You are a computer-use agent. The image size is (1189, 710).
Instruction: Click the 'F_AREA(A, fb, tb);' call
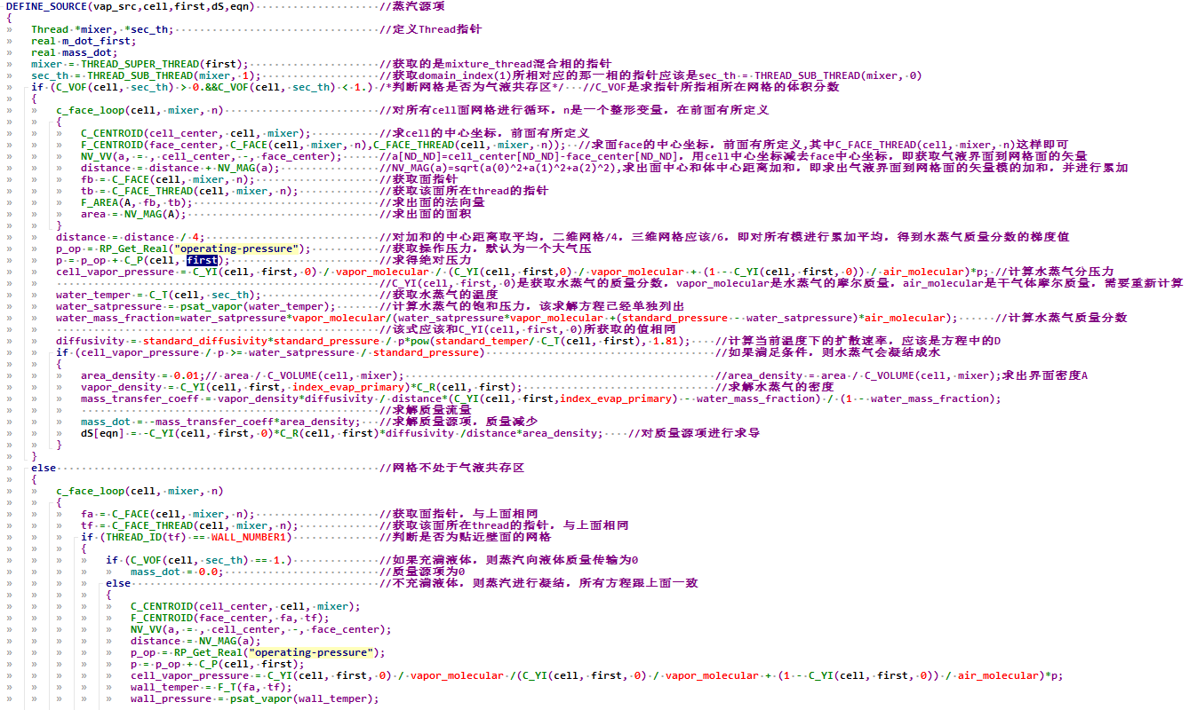pos(137,202)
